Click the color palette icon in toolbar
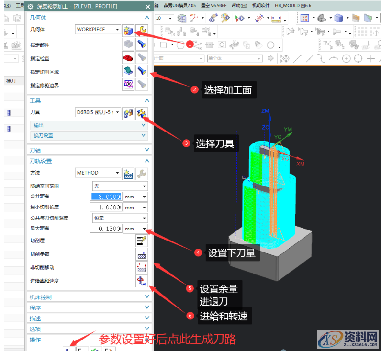This screenshot has width=381, height=351. (x=225, y=18)
